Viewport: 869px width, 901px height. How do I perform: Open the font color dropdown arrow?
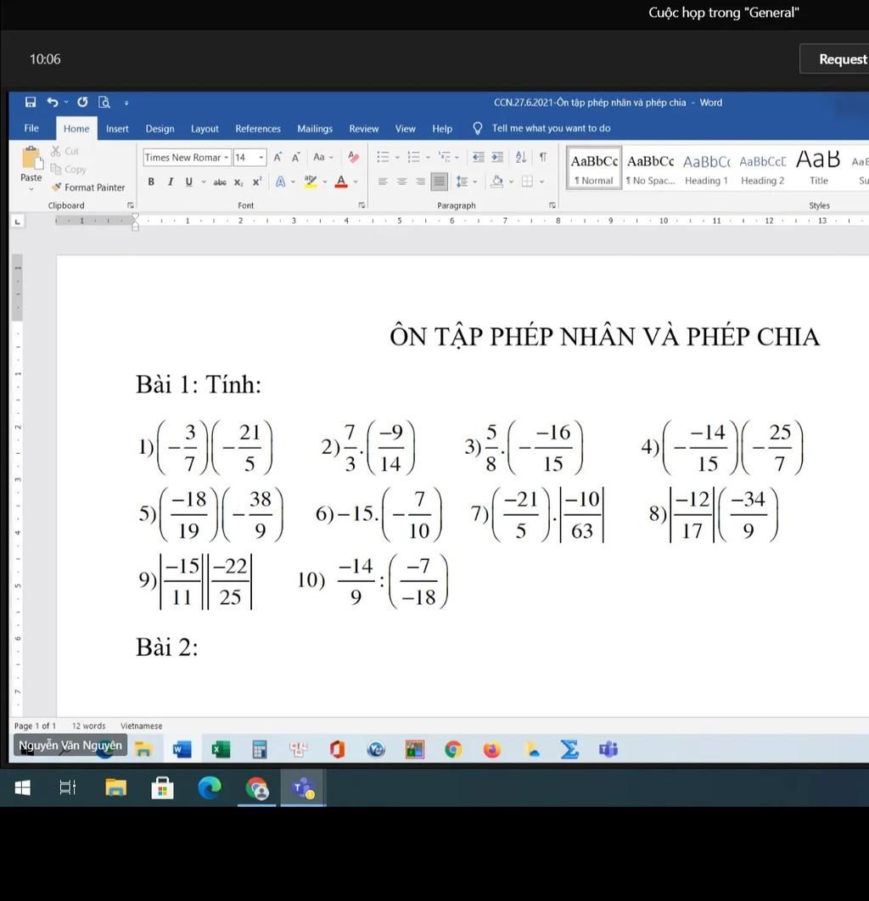356,182
